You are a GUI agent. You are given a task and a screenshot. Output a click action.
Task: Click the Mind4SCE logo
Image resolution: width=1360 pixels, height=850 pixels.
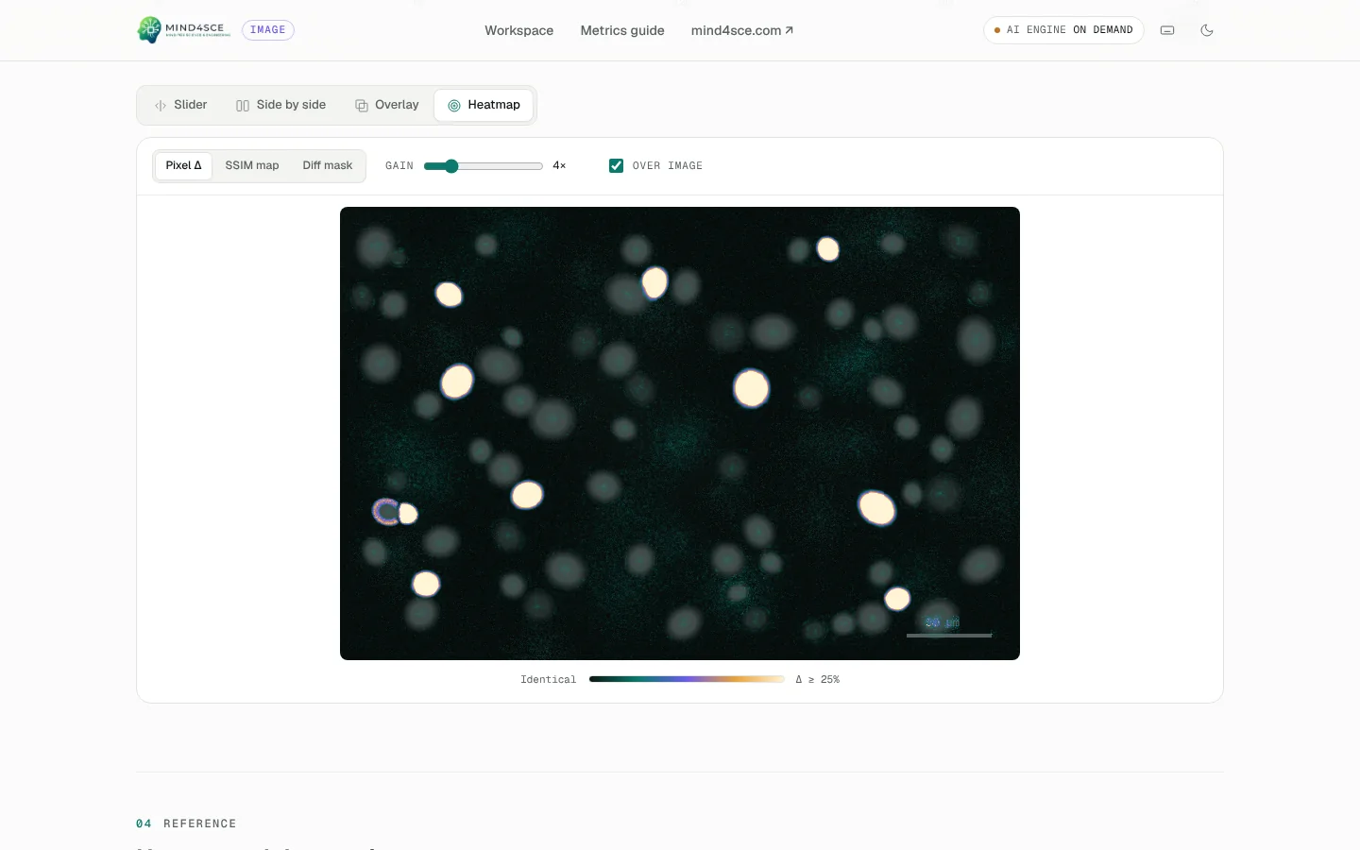[x=184, y=30]
